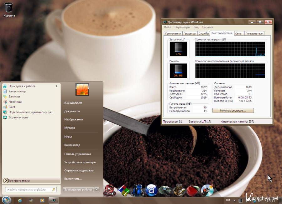The width and height of the screenshot is (282, 204).
Task: Open the user account flower picture
Action: pos(82,90)
